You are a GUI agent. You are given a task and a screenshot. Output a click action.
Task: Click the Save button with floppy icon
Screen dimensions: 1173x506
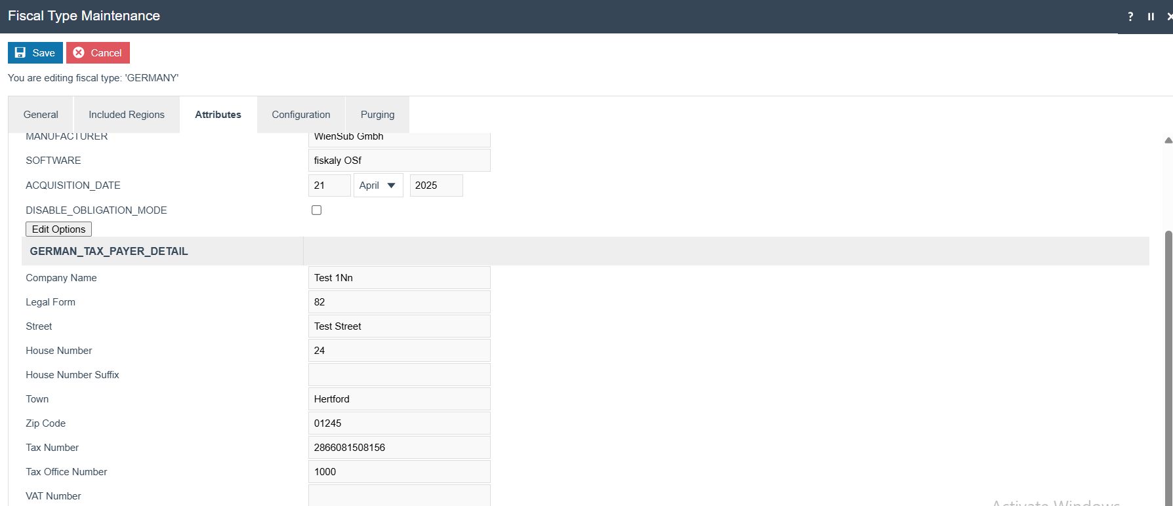tap(35, 53)
